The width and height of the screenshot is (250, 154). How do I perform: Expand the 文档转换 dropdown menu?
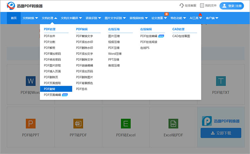[x=30, y=18]
